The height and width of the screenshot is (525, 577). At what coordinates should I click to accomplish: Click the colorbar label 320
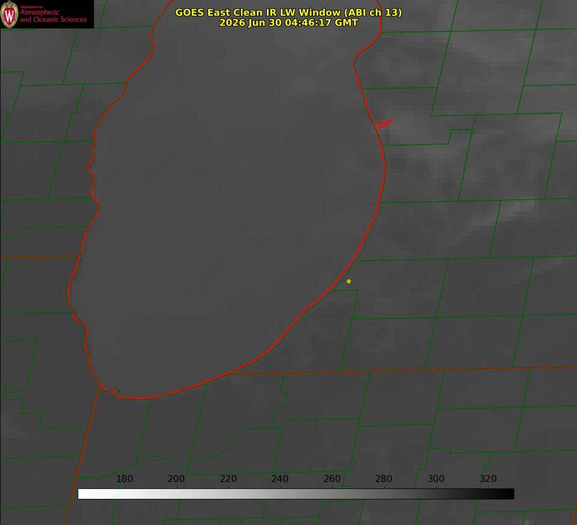tap(488, 479)
